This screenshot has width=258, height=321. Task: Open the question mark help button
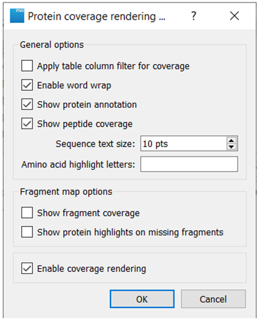click(x=194, y=16)
